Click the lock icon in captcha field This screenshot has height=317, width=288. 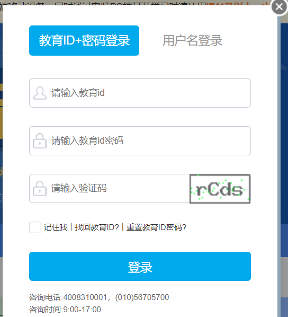[x=40, y=188]
